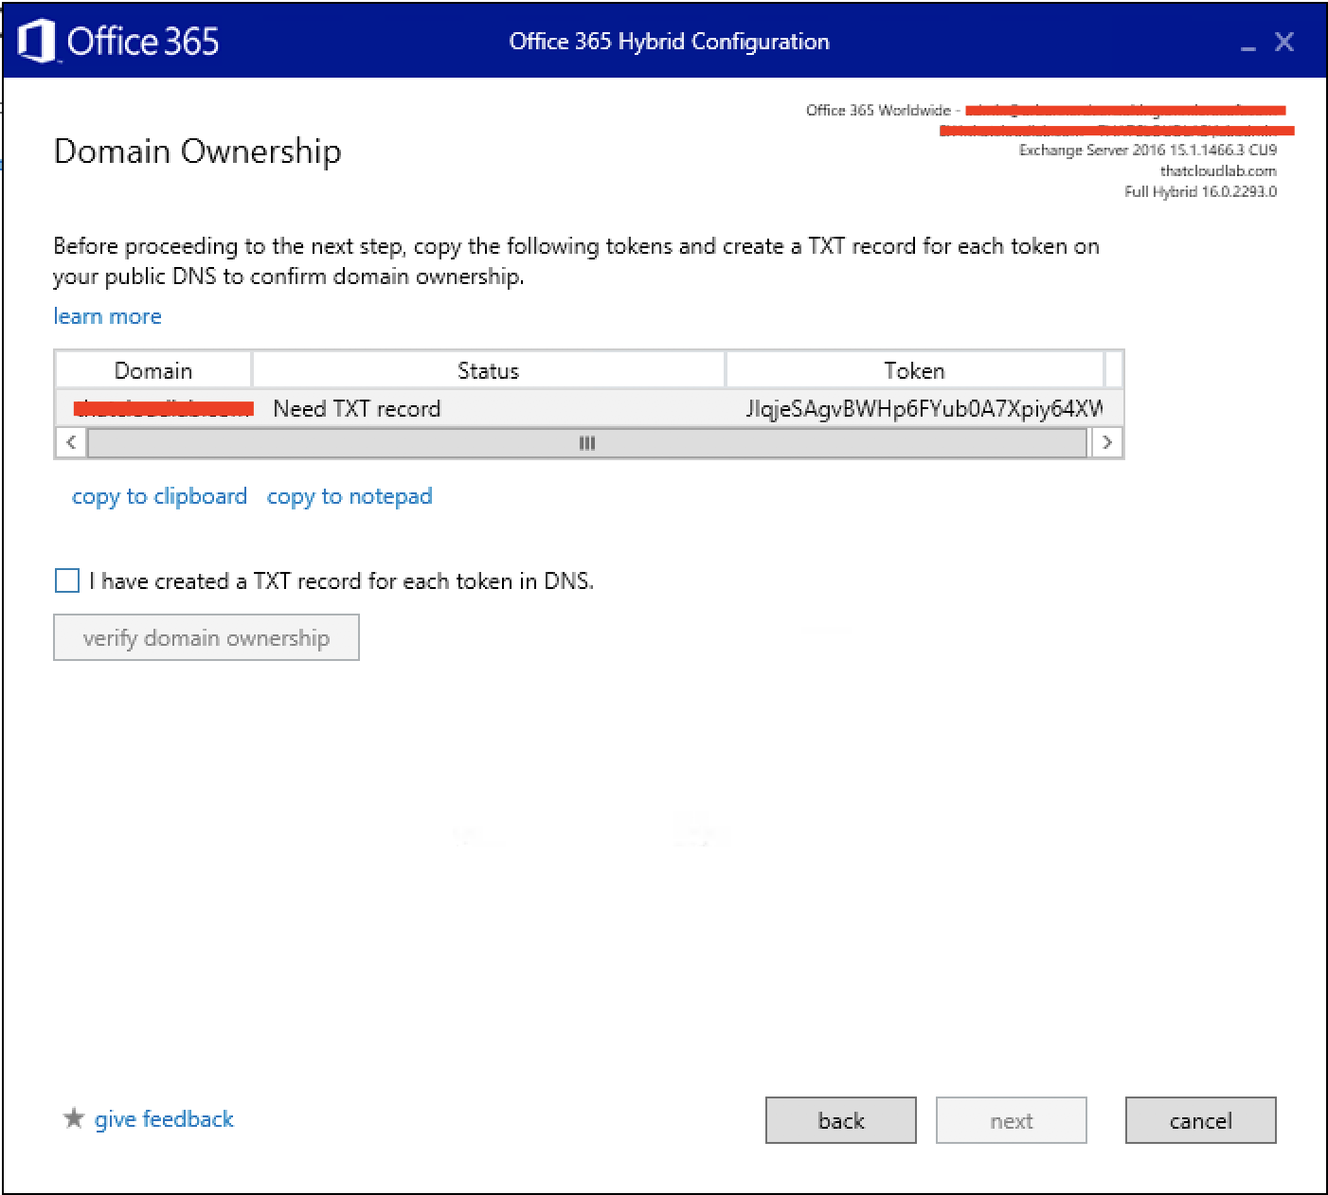Viewport: 1328px width, 1195px height.
Task: Sort by the Domain column header
Action: pyautogui.click(x=153, y=370)
